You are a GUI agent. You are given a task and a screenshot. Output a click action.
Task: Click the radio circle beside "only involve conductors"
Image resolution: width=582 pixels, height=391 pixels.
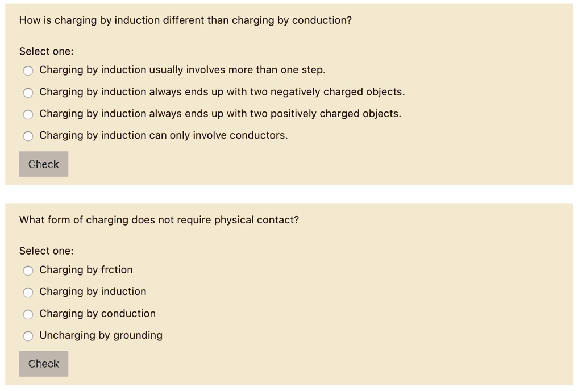28,136
